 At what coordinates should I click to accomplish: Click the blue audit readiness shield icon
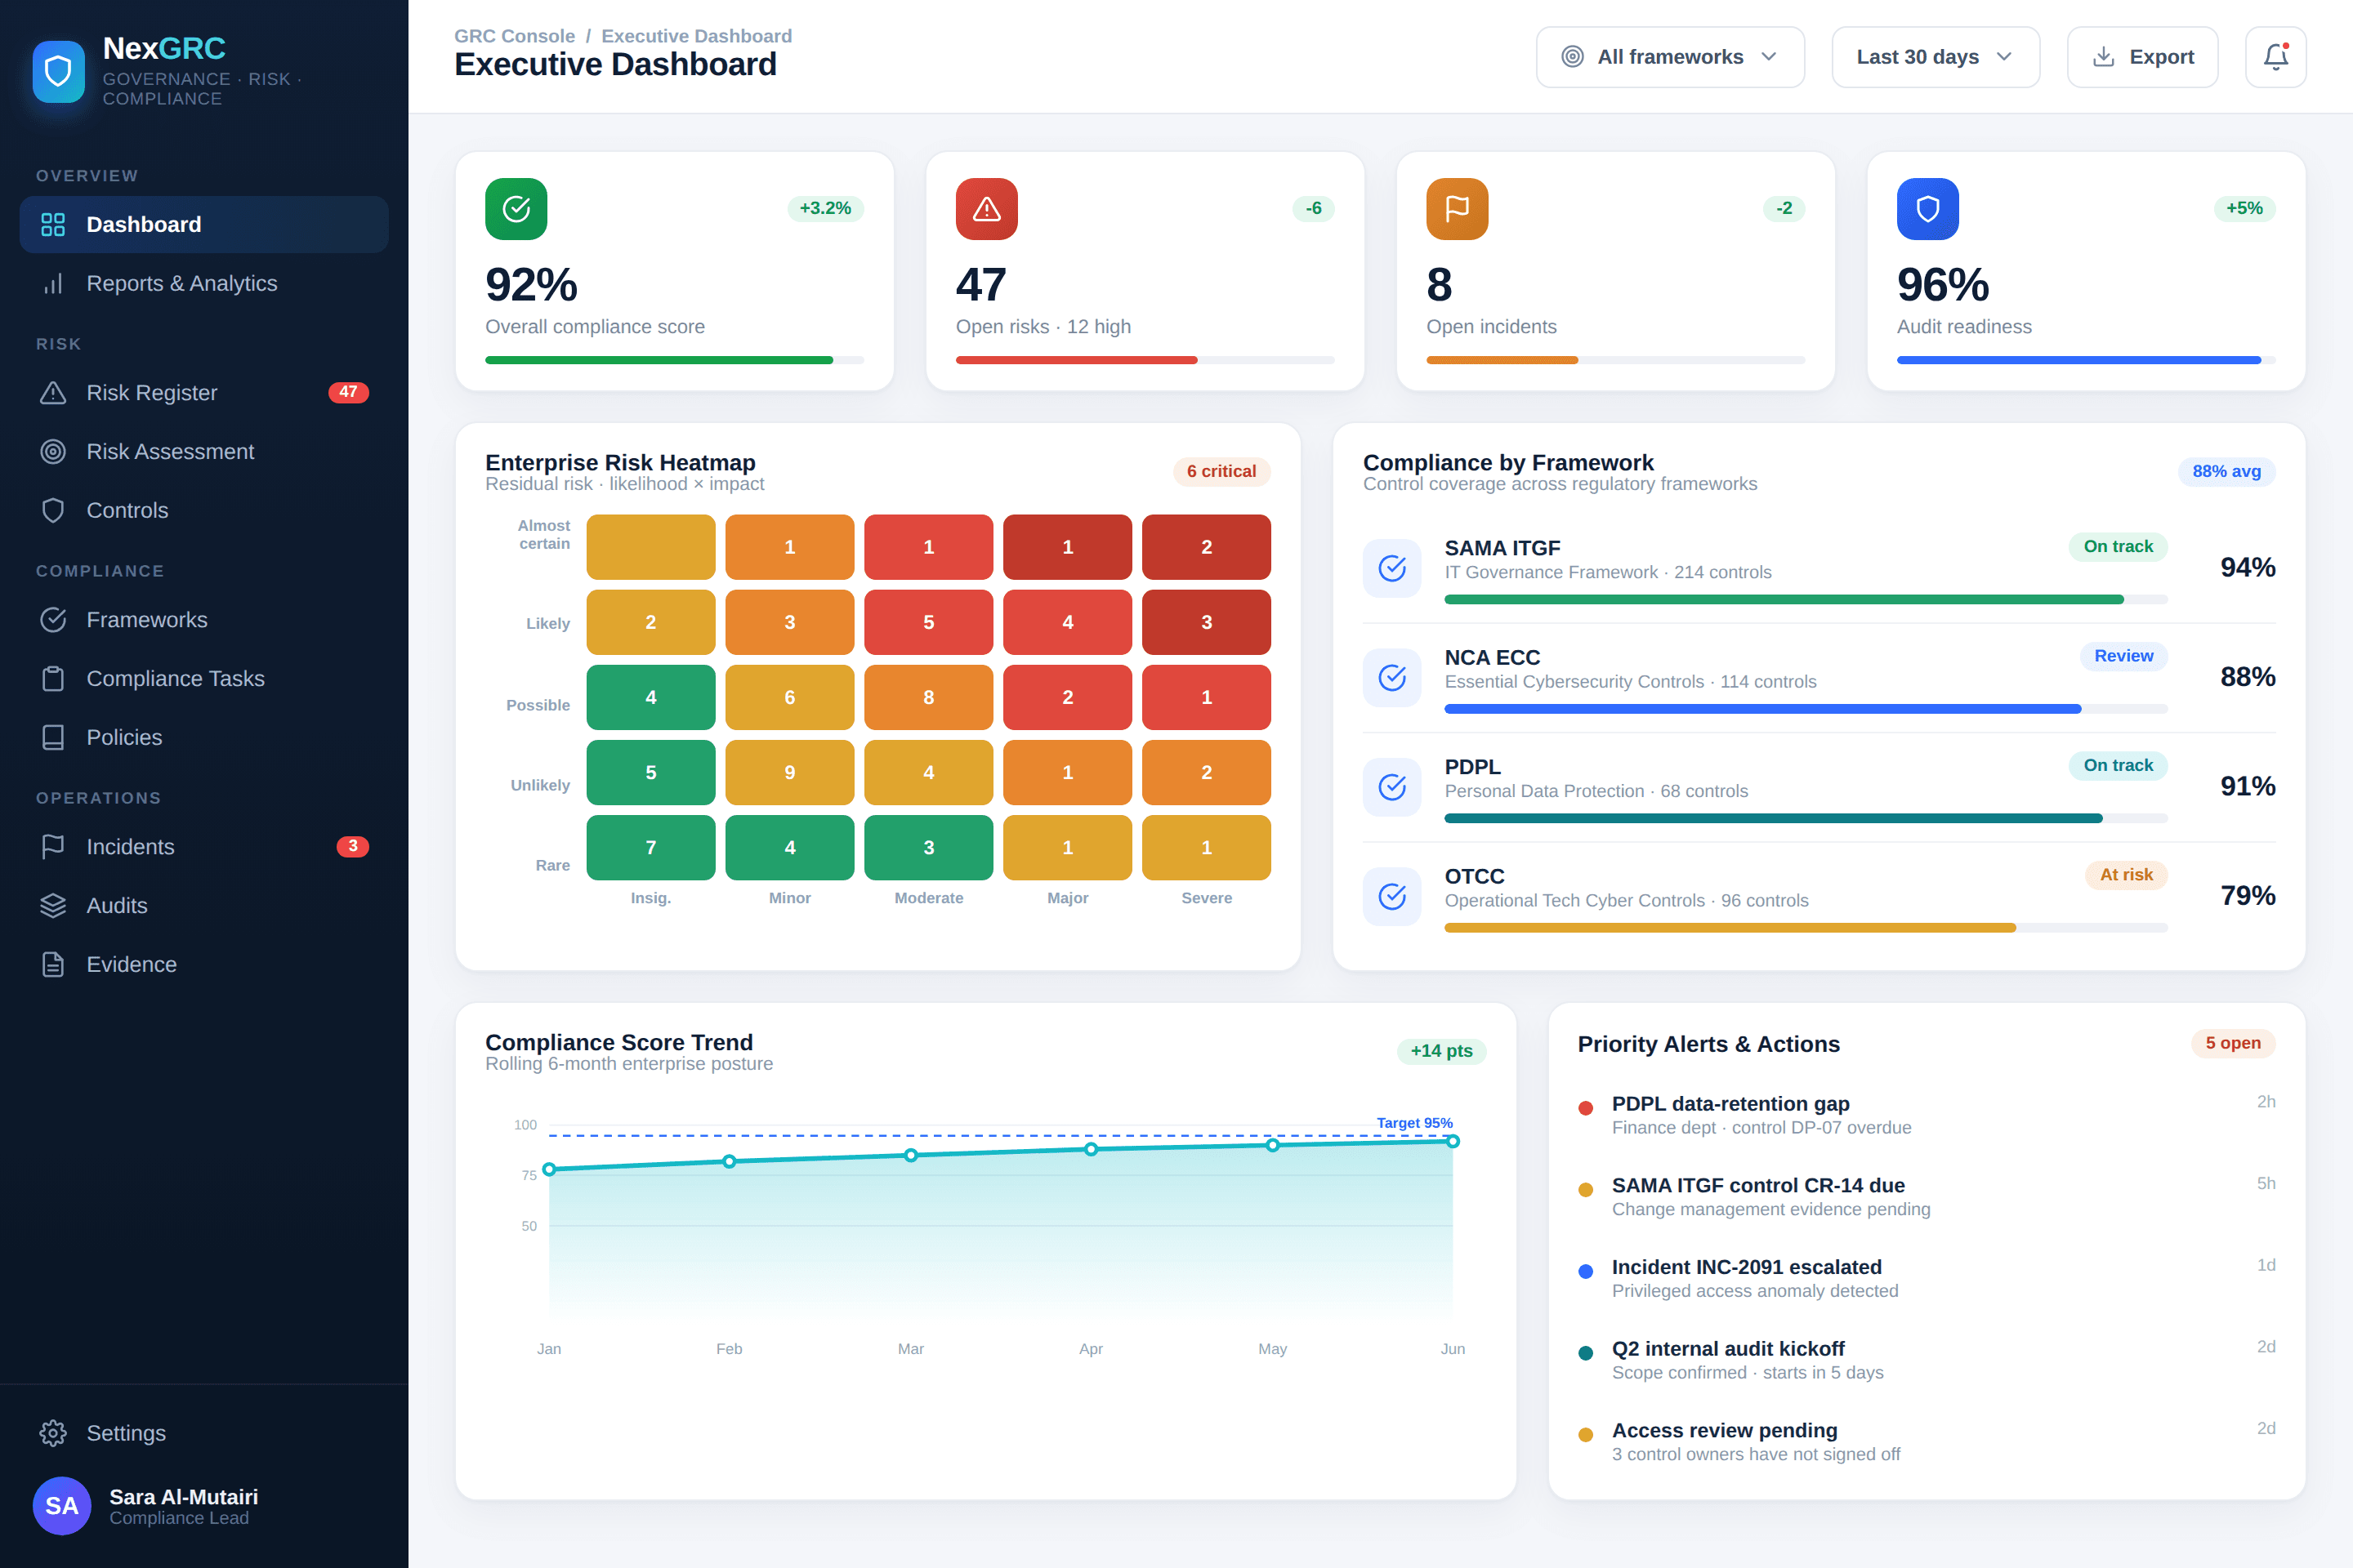point(1928,208)
